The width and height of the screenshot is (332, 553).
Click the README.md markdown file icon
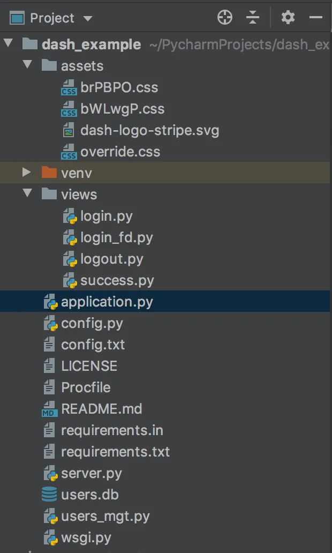point(49,409)
